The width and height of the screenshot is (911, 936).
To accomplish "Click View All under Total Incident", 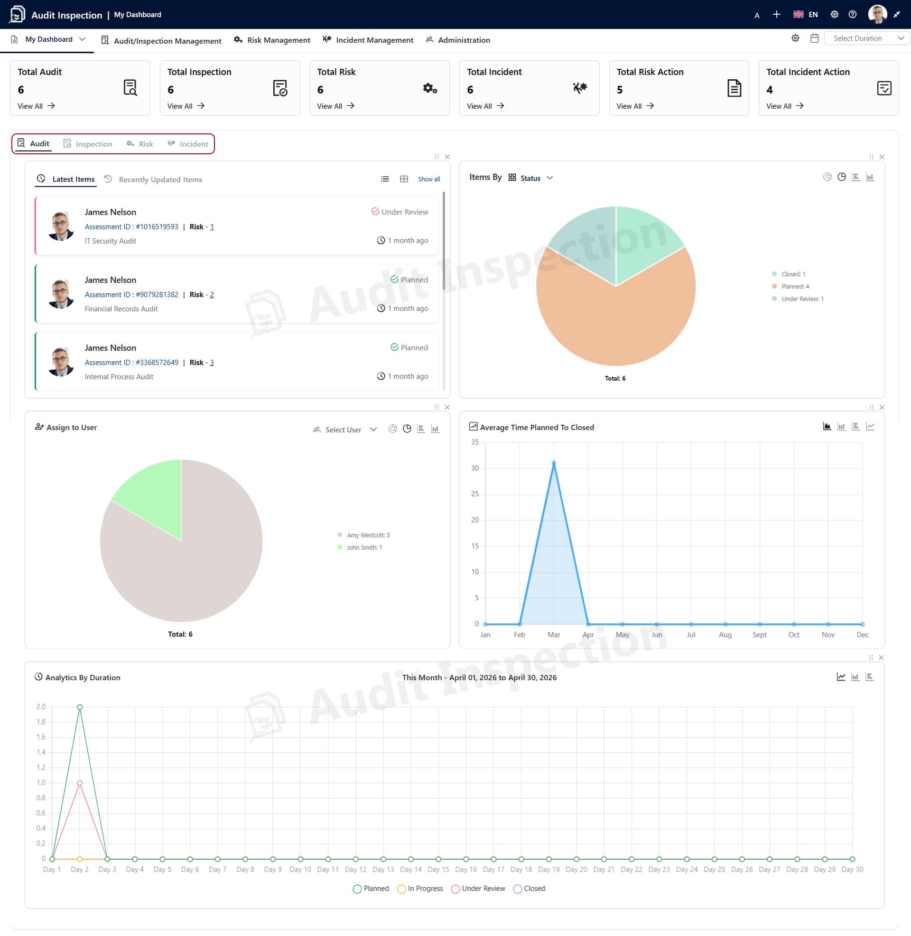I will point(486,106).
